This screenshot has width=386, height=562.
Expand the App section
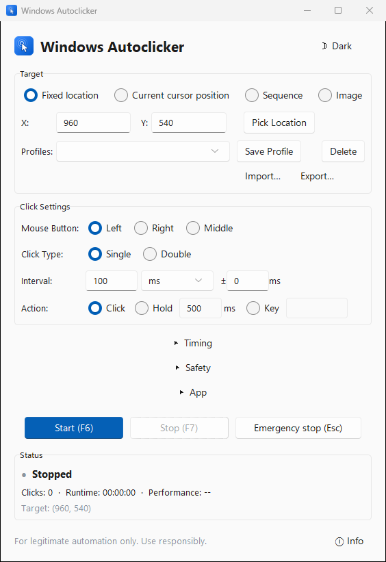193,392
